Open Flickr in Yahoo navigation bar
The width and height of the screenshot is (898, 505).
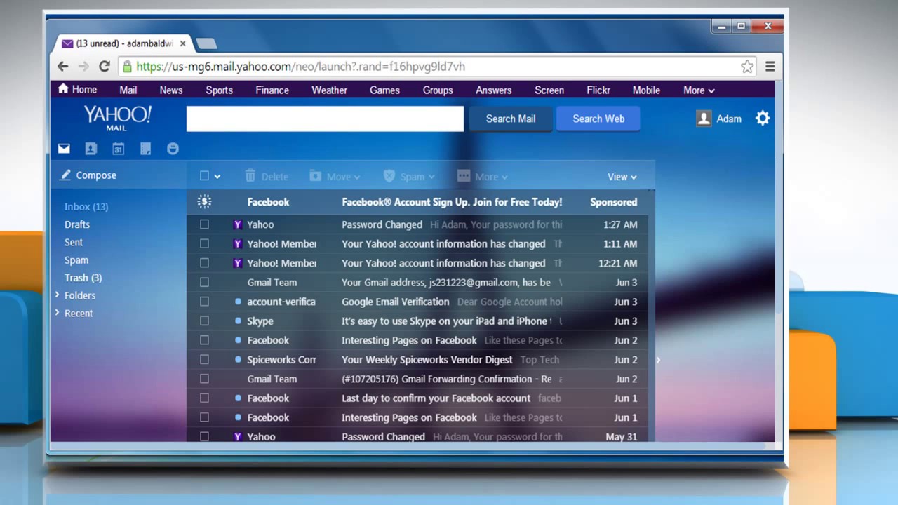[x=598, y=90]
